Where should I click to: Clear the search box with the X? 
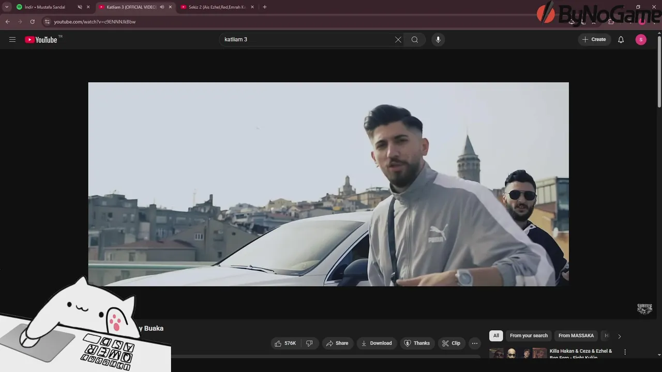pos(398,39)
